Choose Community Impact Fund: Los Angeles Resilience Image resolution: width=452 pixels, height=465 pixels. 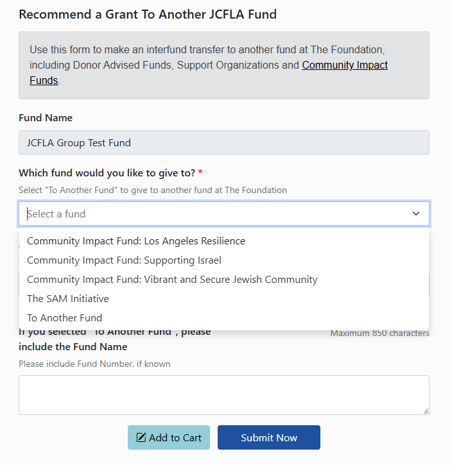[x=224, y=241]
